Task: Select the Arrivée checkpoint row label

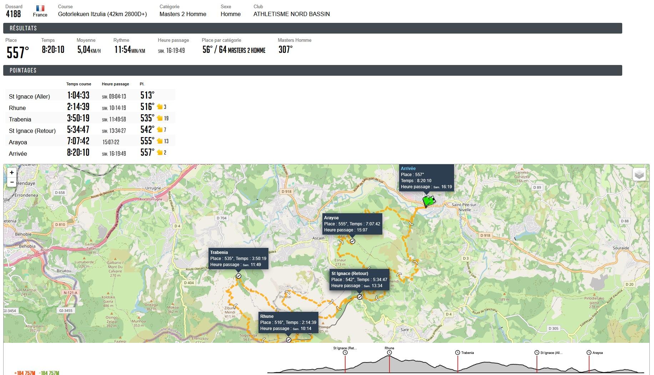Action: point(18,154)
